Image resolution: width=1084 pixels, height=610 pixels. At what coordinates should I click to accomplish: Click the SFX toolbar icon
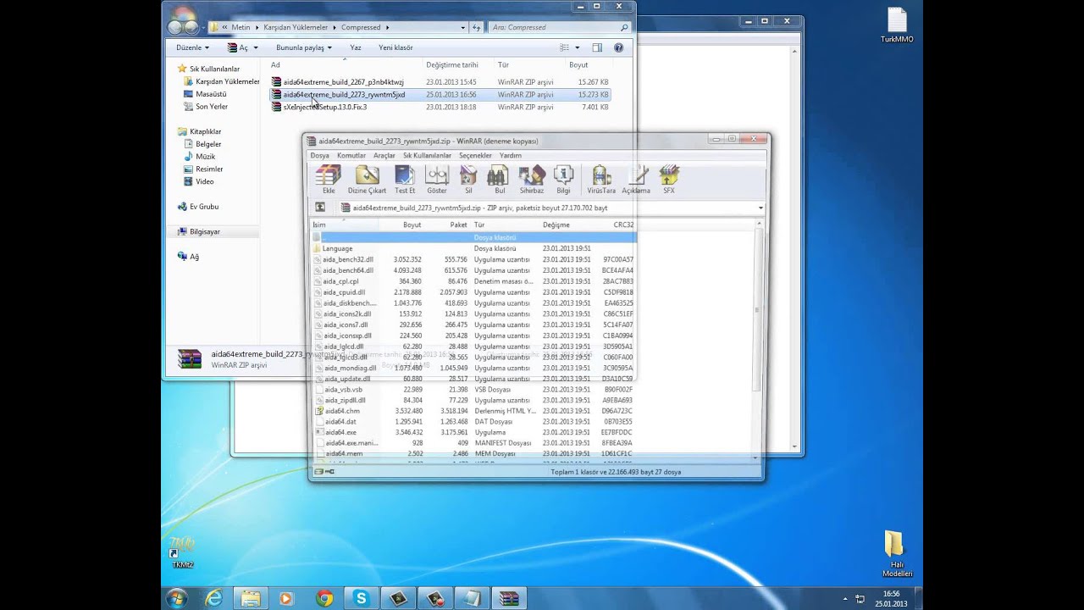click(669, 179)
